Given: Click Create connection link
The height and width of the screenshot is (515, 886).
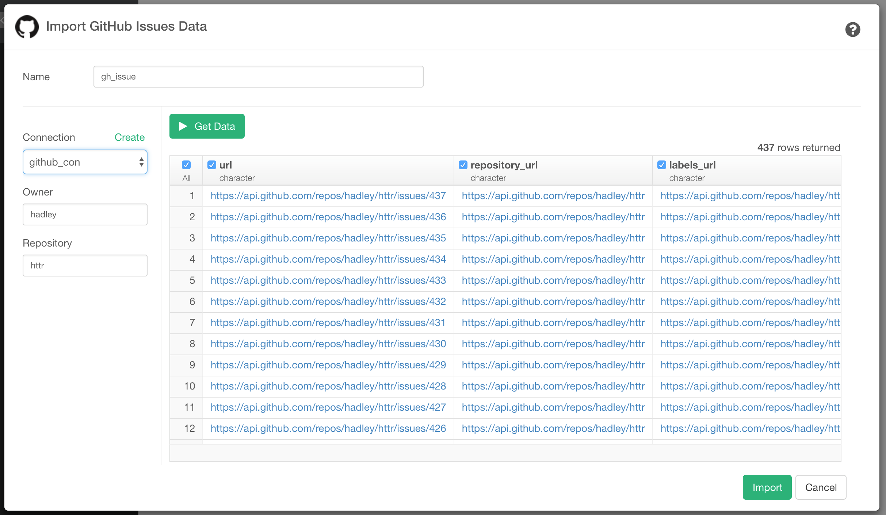Looking at the screenshot, I should coord(129,137).
